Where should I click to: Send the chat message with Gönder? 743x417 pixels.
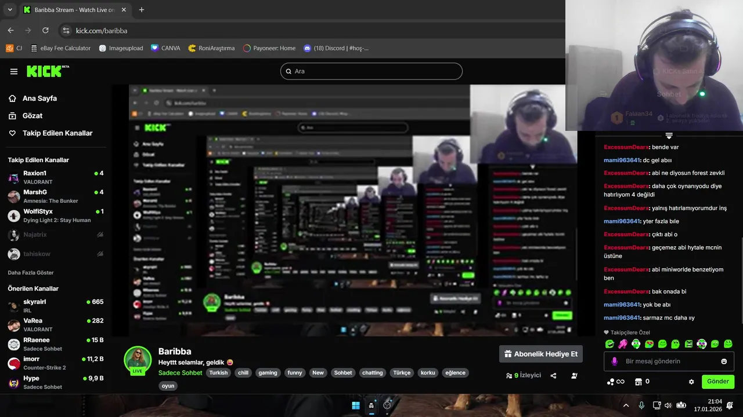coord(718,382)
